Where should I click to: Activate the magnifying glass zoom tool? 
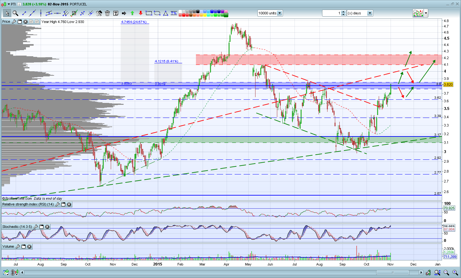point(15,13)
